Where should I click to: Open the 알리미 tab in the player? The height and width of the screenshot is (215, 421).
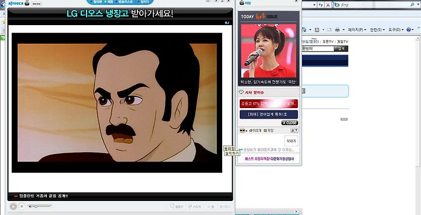click(x=143, y=2)
